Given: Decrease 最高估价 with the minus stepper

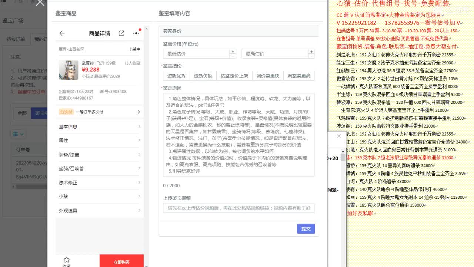Looking at the screenshot, I should pos(311,56).
